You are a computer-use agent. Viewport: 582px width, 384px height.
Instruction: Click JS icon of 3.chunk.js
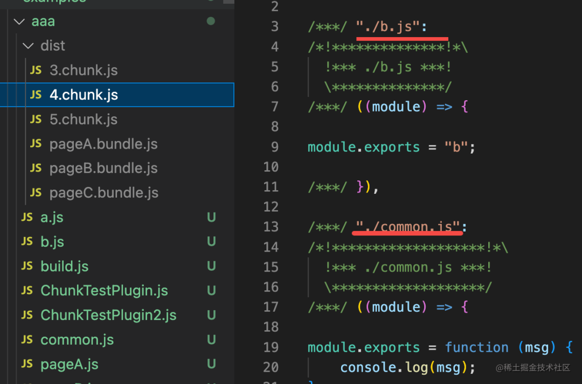coord(36,70)
